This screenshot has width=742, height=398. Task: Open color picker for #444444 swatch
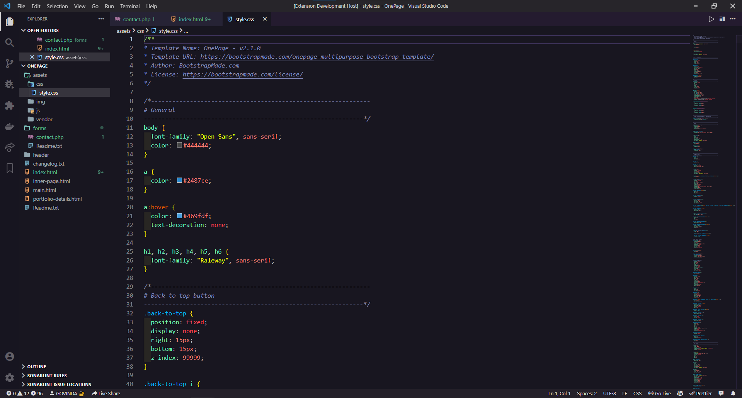pos(180,145)
